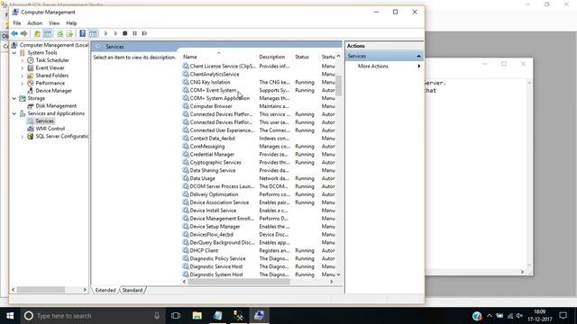Click the Forward arrow toolbar icon
577x324 pixels.
24,33
